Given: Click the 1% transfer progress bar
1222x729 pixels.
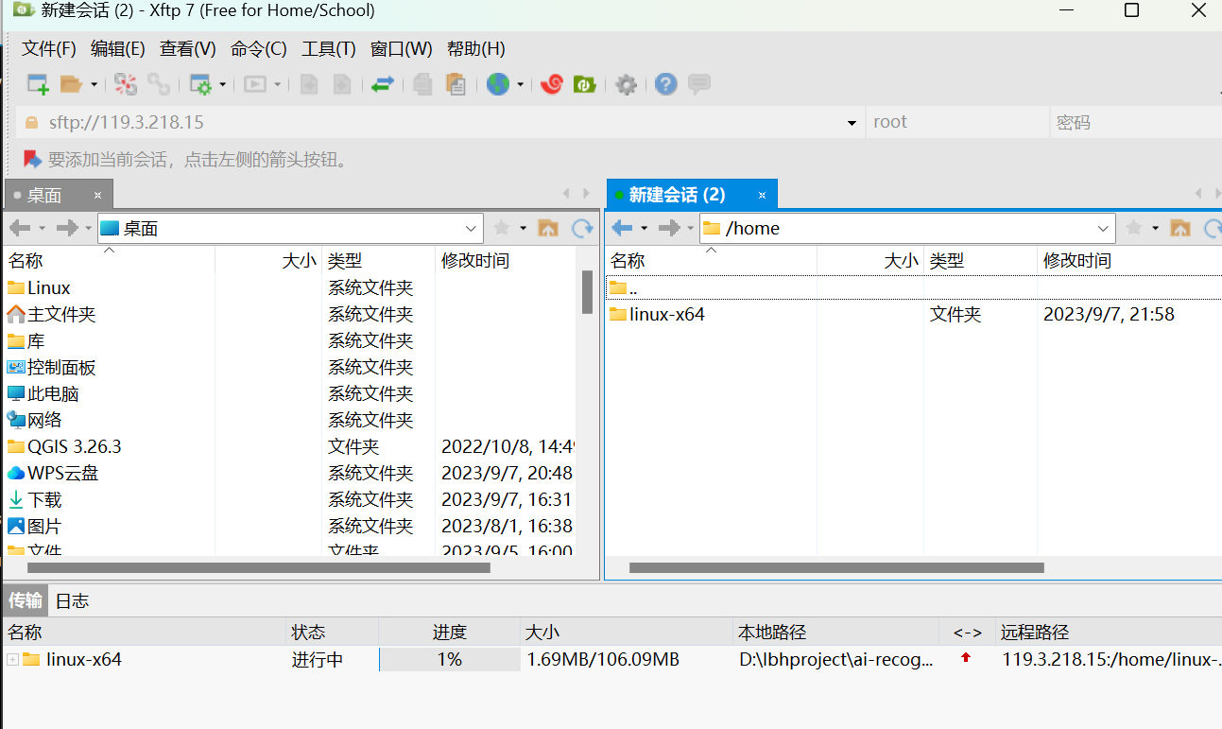Looking at the screenshot, I should coord(450,659).
